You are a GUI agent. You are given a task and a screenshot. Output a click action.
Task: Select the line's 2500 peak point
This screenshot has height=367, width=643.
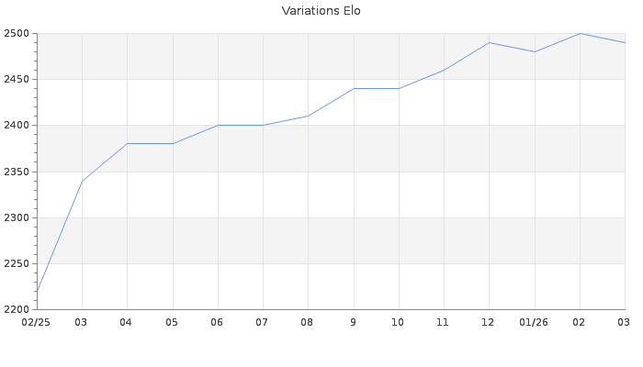click(x=579, y=34)
